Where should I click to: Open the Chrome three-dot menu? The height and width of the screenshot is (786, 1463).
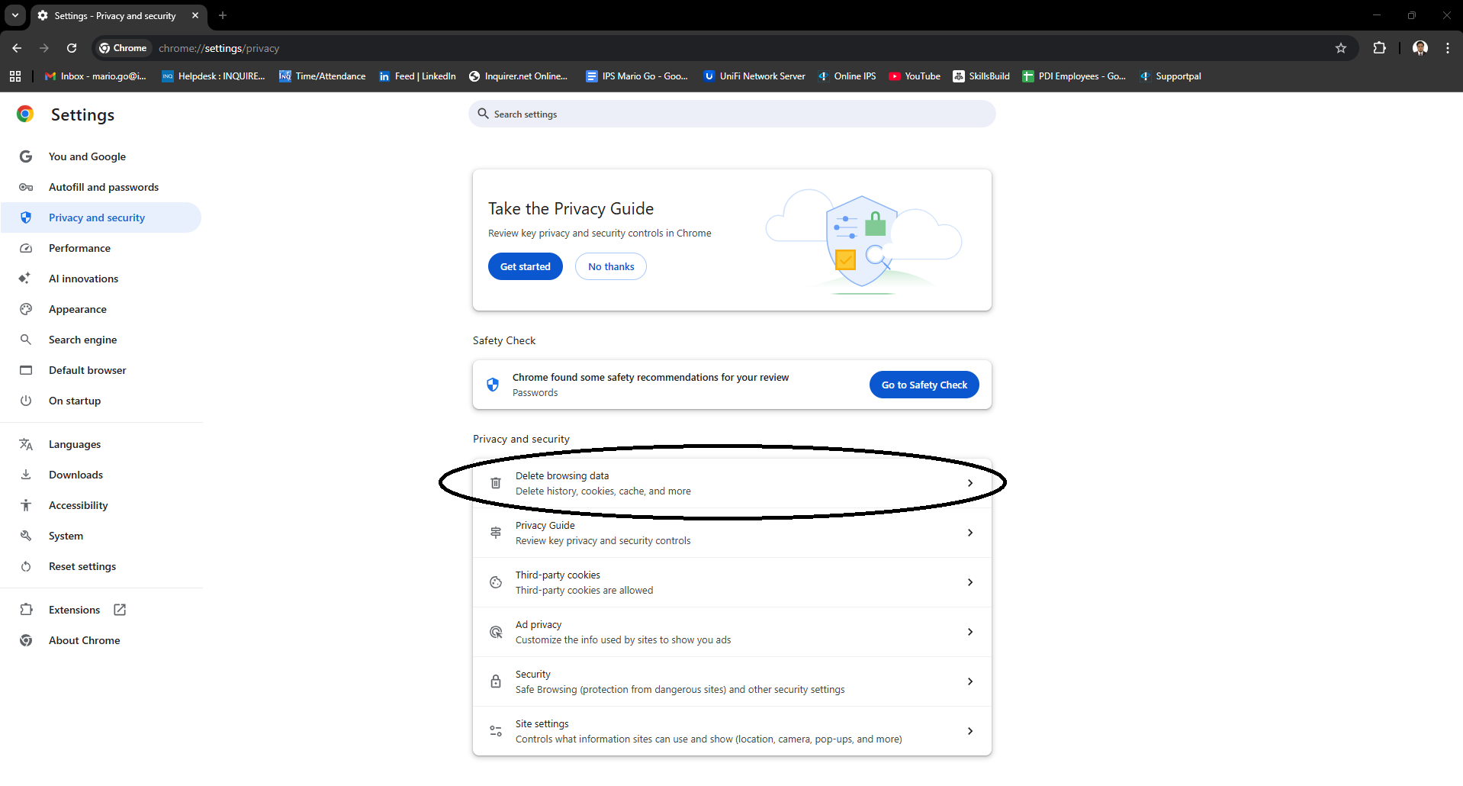pyautogui.click(x=1447, y=48)
